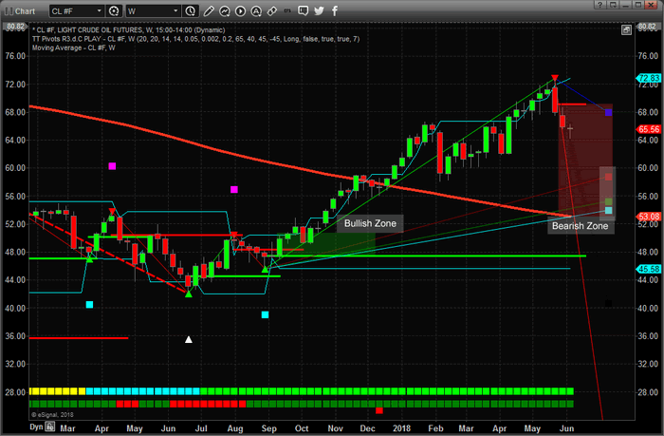Select the pencil drawing tool
Image resolution: width=664 pixels, height=436 pixels.
click(209, 11)
